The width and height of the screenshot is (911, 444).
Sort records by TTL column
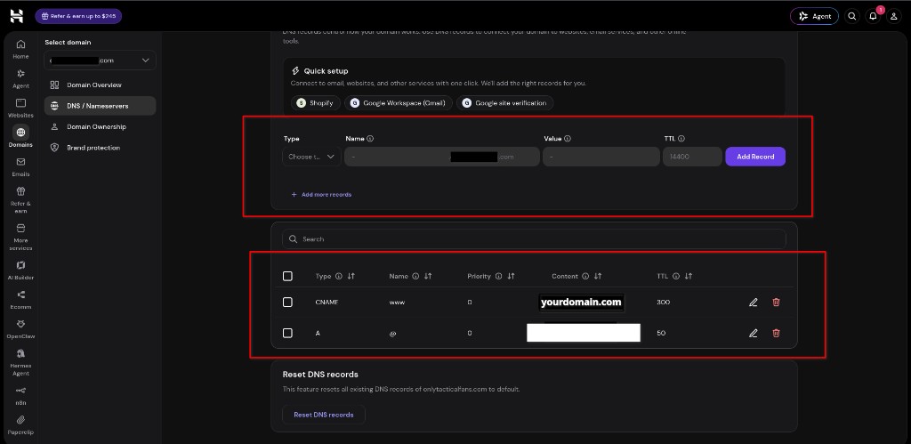click(x=689, y=276)
